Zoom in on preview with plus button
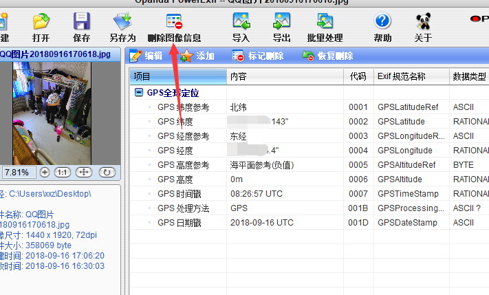The width and height of the screenshot is (489, 295). pos(45,172)
